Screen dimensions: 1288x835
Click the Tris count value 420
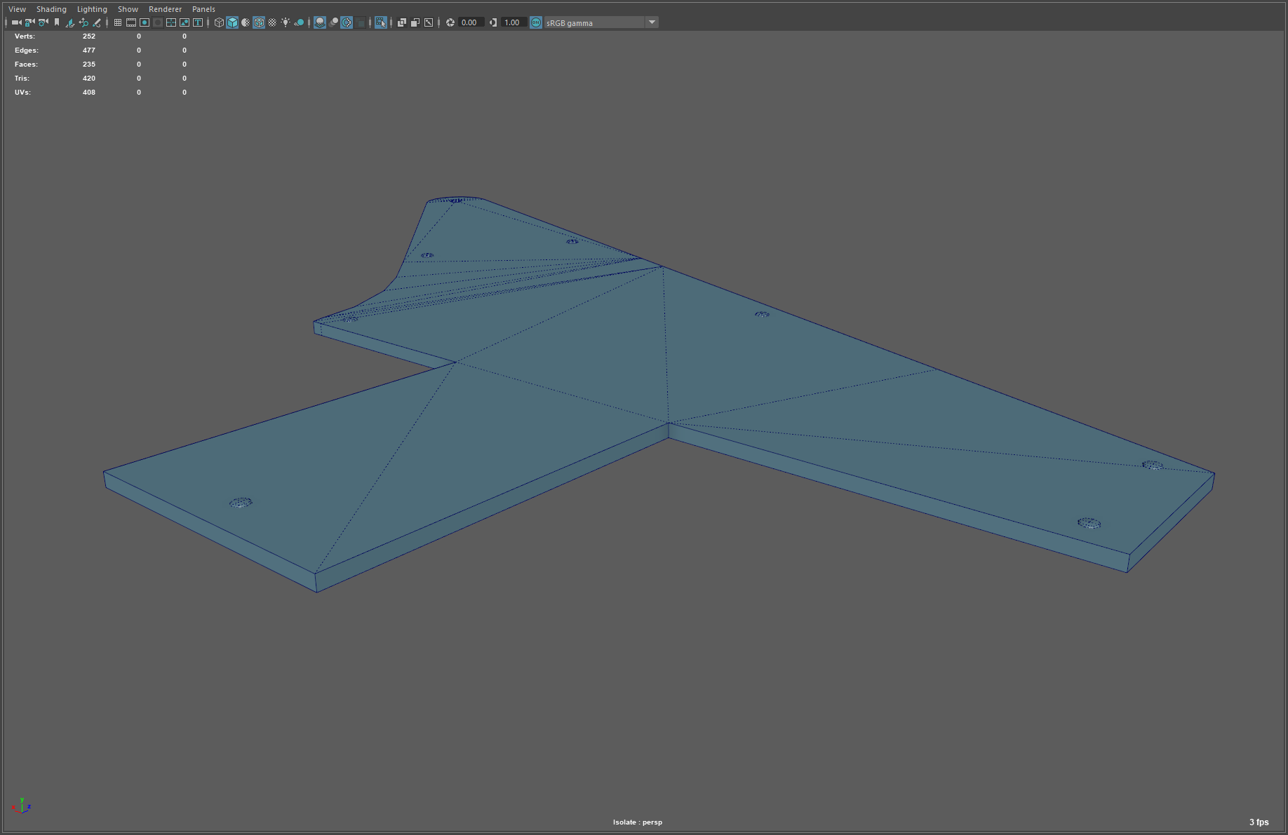[89, 79]
